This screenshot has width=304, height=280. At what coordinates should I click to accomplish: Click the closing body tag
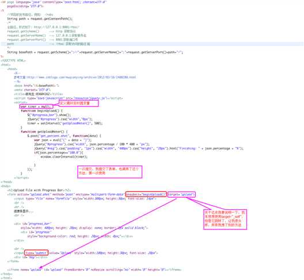(6, 274)
